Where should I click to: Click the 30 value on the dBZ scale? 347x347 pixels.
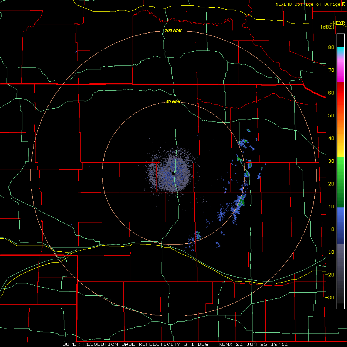point(331,161)
